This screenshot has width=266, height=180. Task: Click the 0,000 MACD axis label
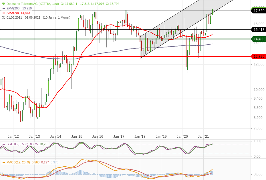click(x=258, y=174)
